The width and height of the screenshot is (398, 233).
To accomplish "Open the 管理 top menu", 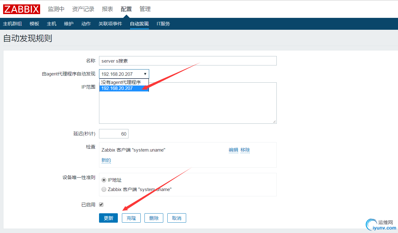I will click(x=145, y=9).
